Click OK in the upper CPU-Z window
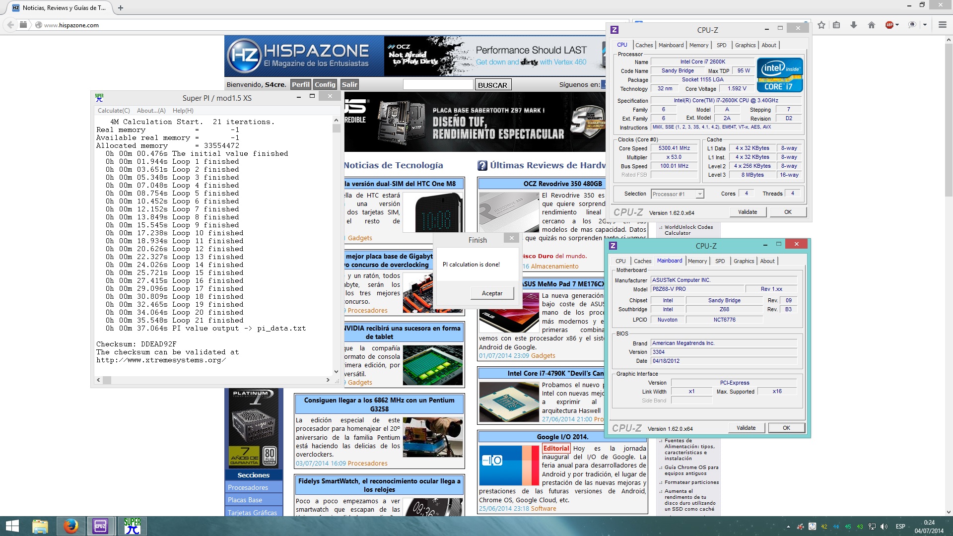This screenshot has width=953, height=536. 788,212
